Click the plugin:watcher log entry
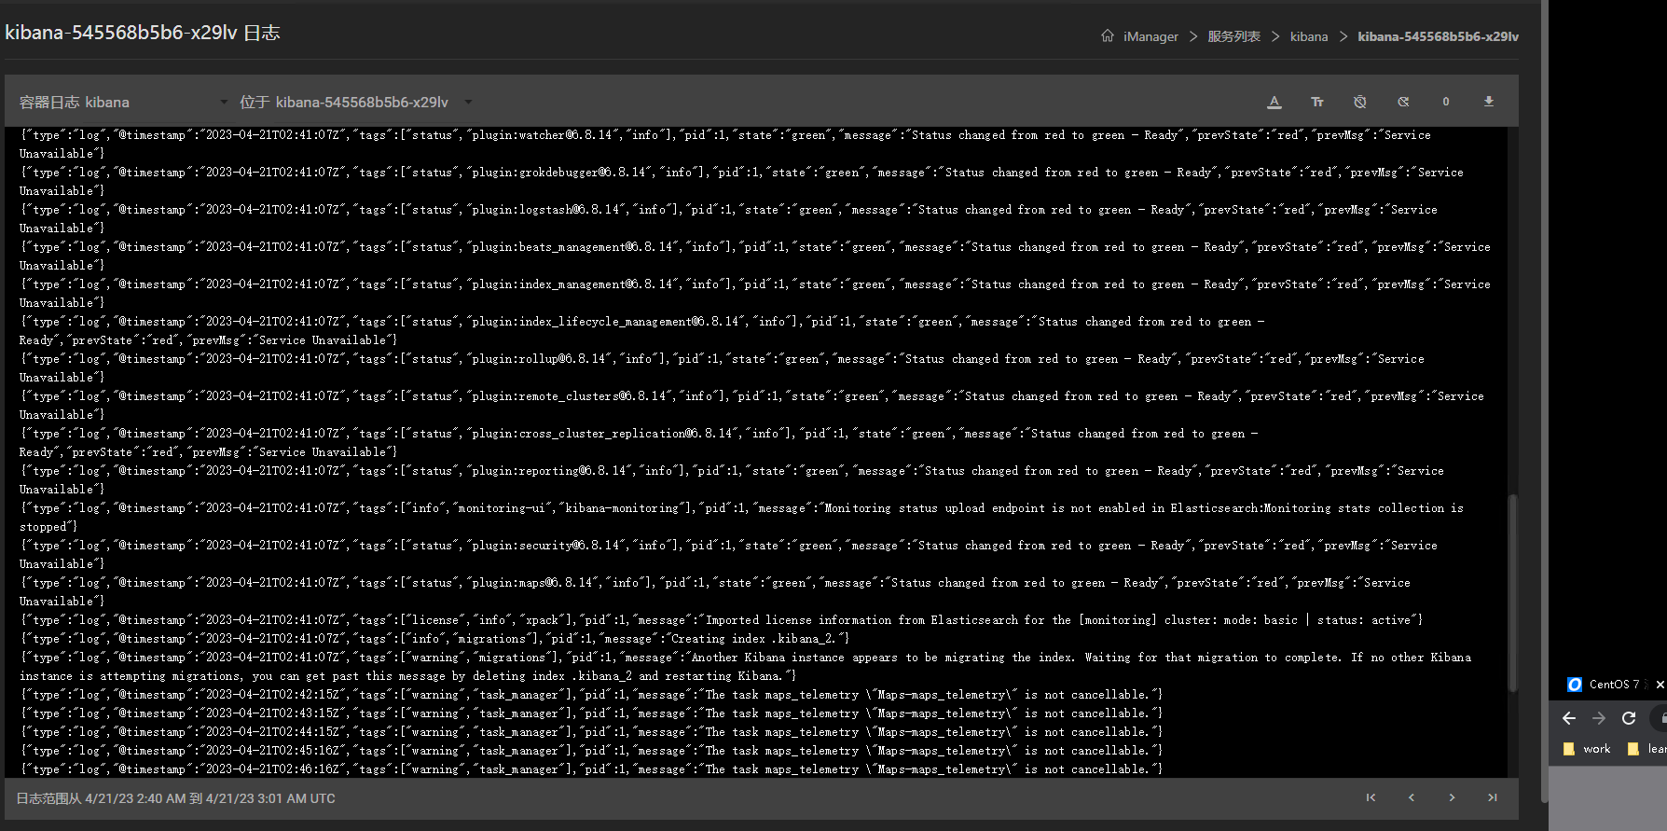The height and width of the screenshot is (831, 1667). [724, 144]
